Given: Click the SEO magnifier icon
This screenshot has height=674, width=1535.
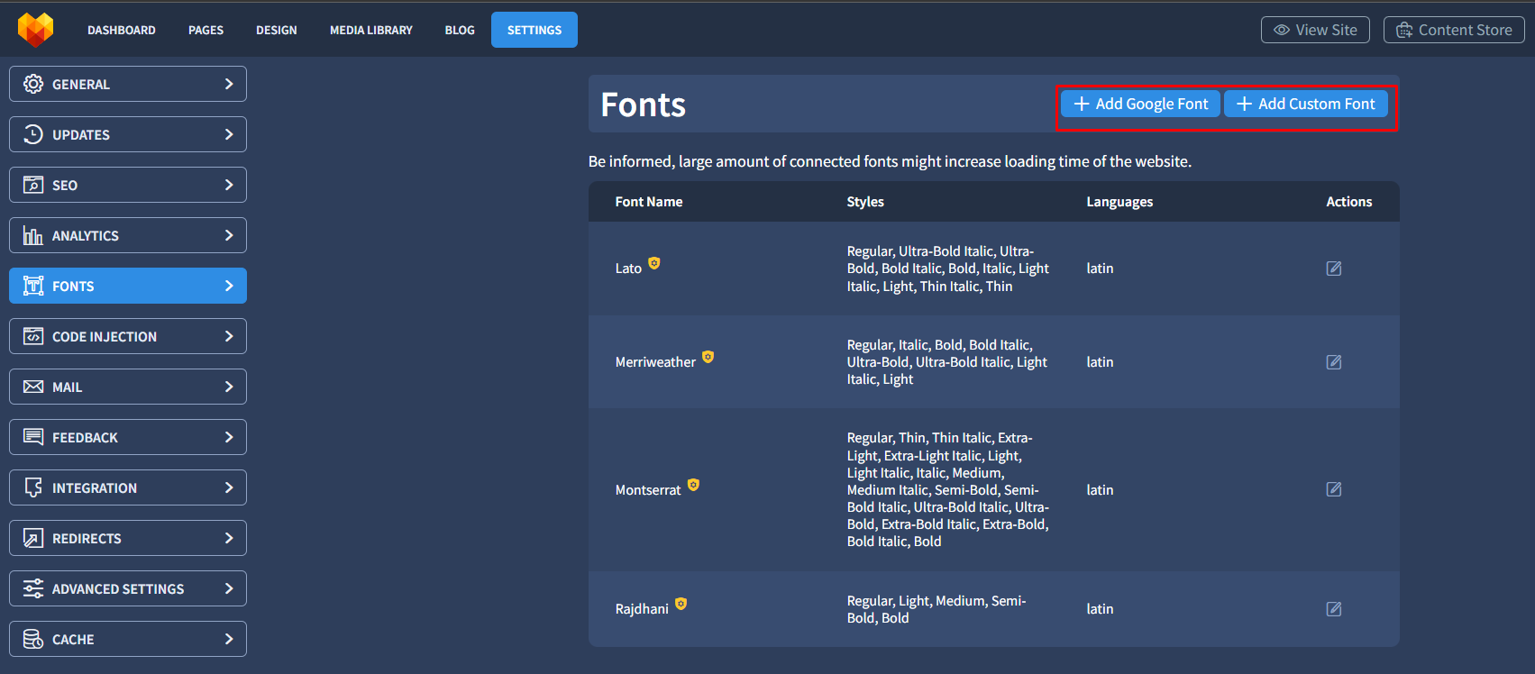Looking at the screenshot, I should point(33,185).
